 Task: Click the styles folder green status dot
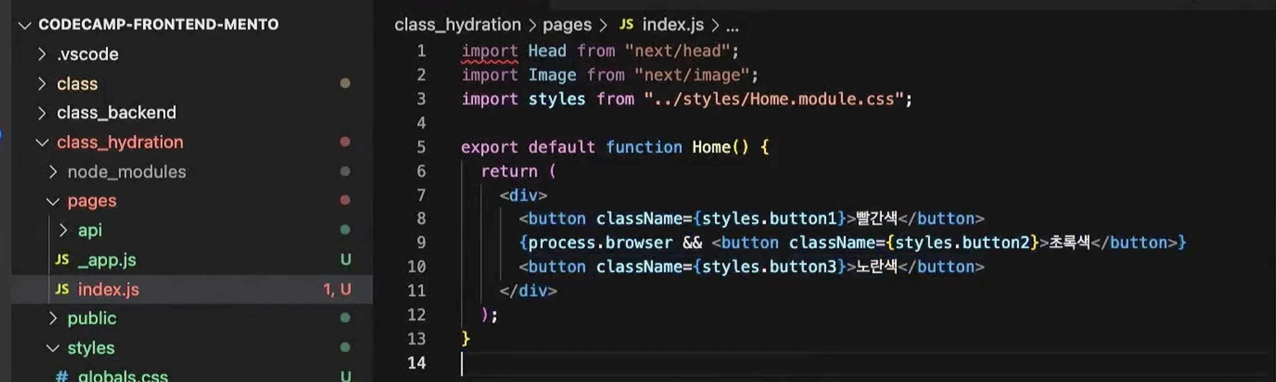(345, 348)
